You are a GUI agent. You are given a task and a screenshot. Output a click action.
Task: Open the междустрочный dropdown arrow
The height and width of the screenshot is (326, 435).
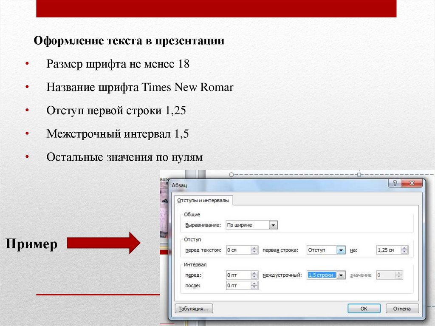[x=341, y=275]
